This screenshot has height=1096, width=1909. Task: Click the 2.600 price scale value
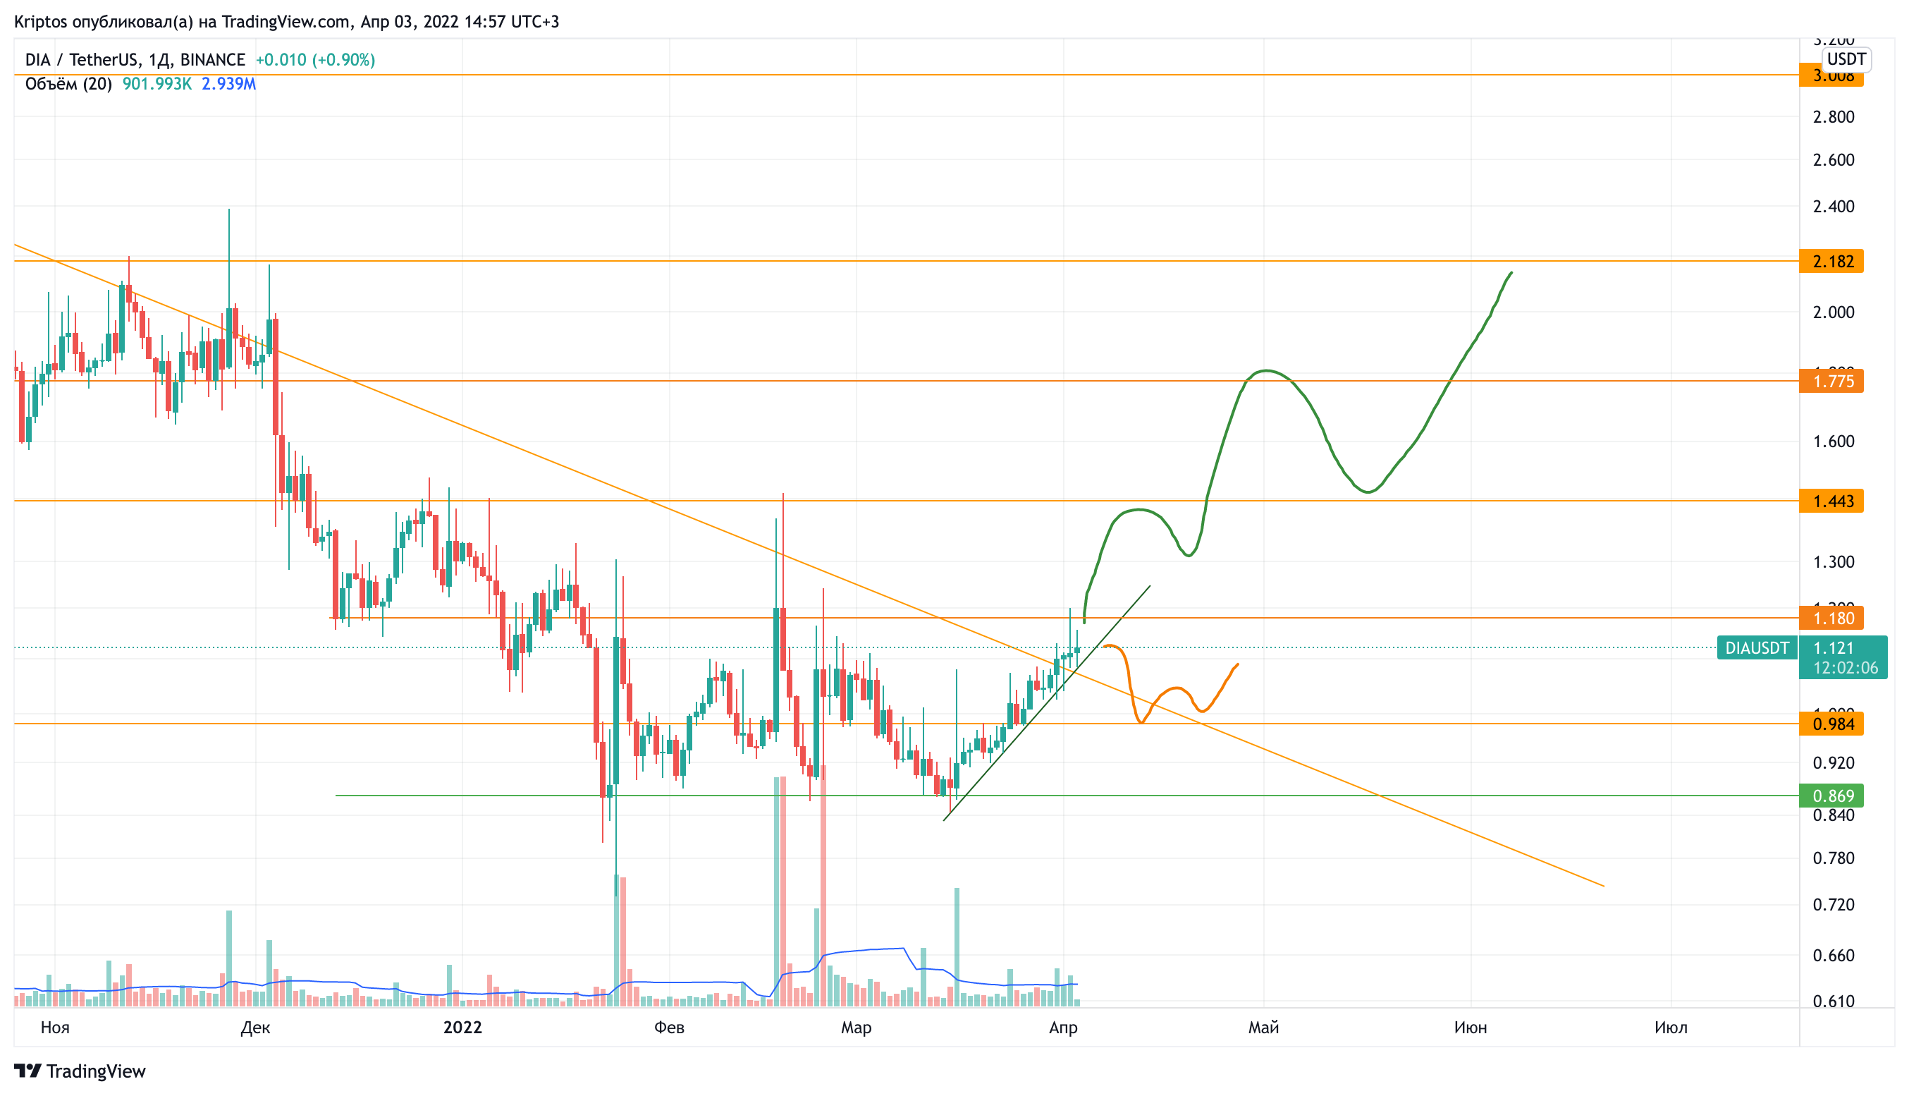(1834, 159)
